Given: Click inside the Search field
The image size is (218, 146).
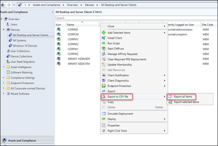Looking at the screenshot, I should (136, 18).
